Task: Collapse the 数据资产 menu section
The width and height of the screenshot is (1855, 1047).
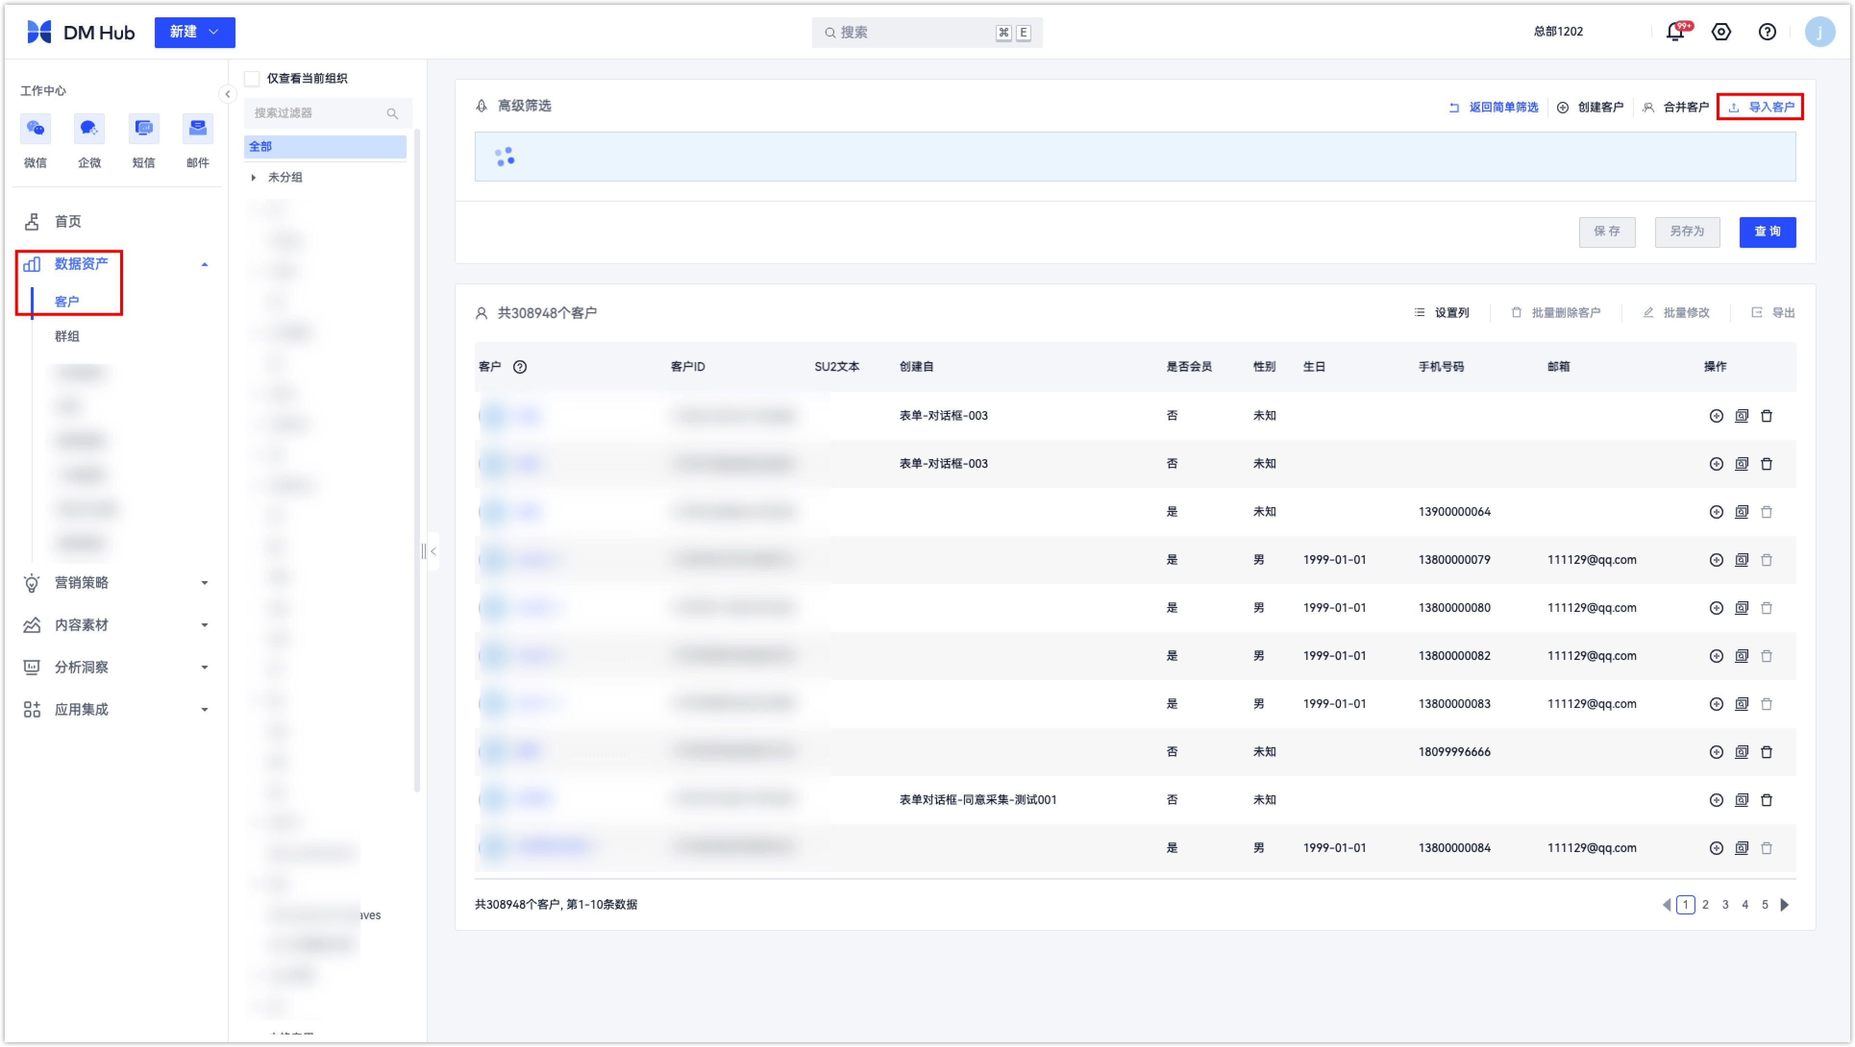Action: pyautogui.click(x=205, y=265)
